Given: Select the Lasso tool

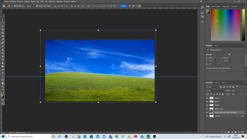Looking at the screenshot, I should [3, 26].
